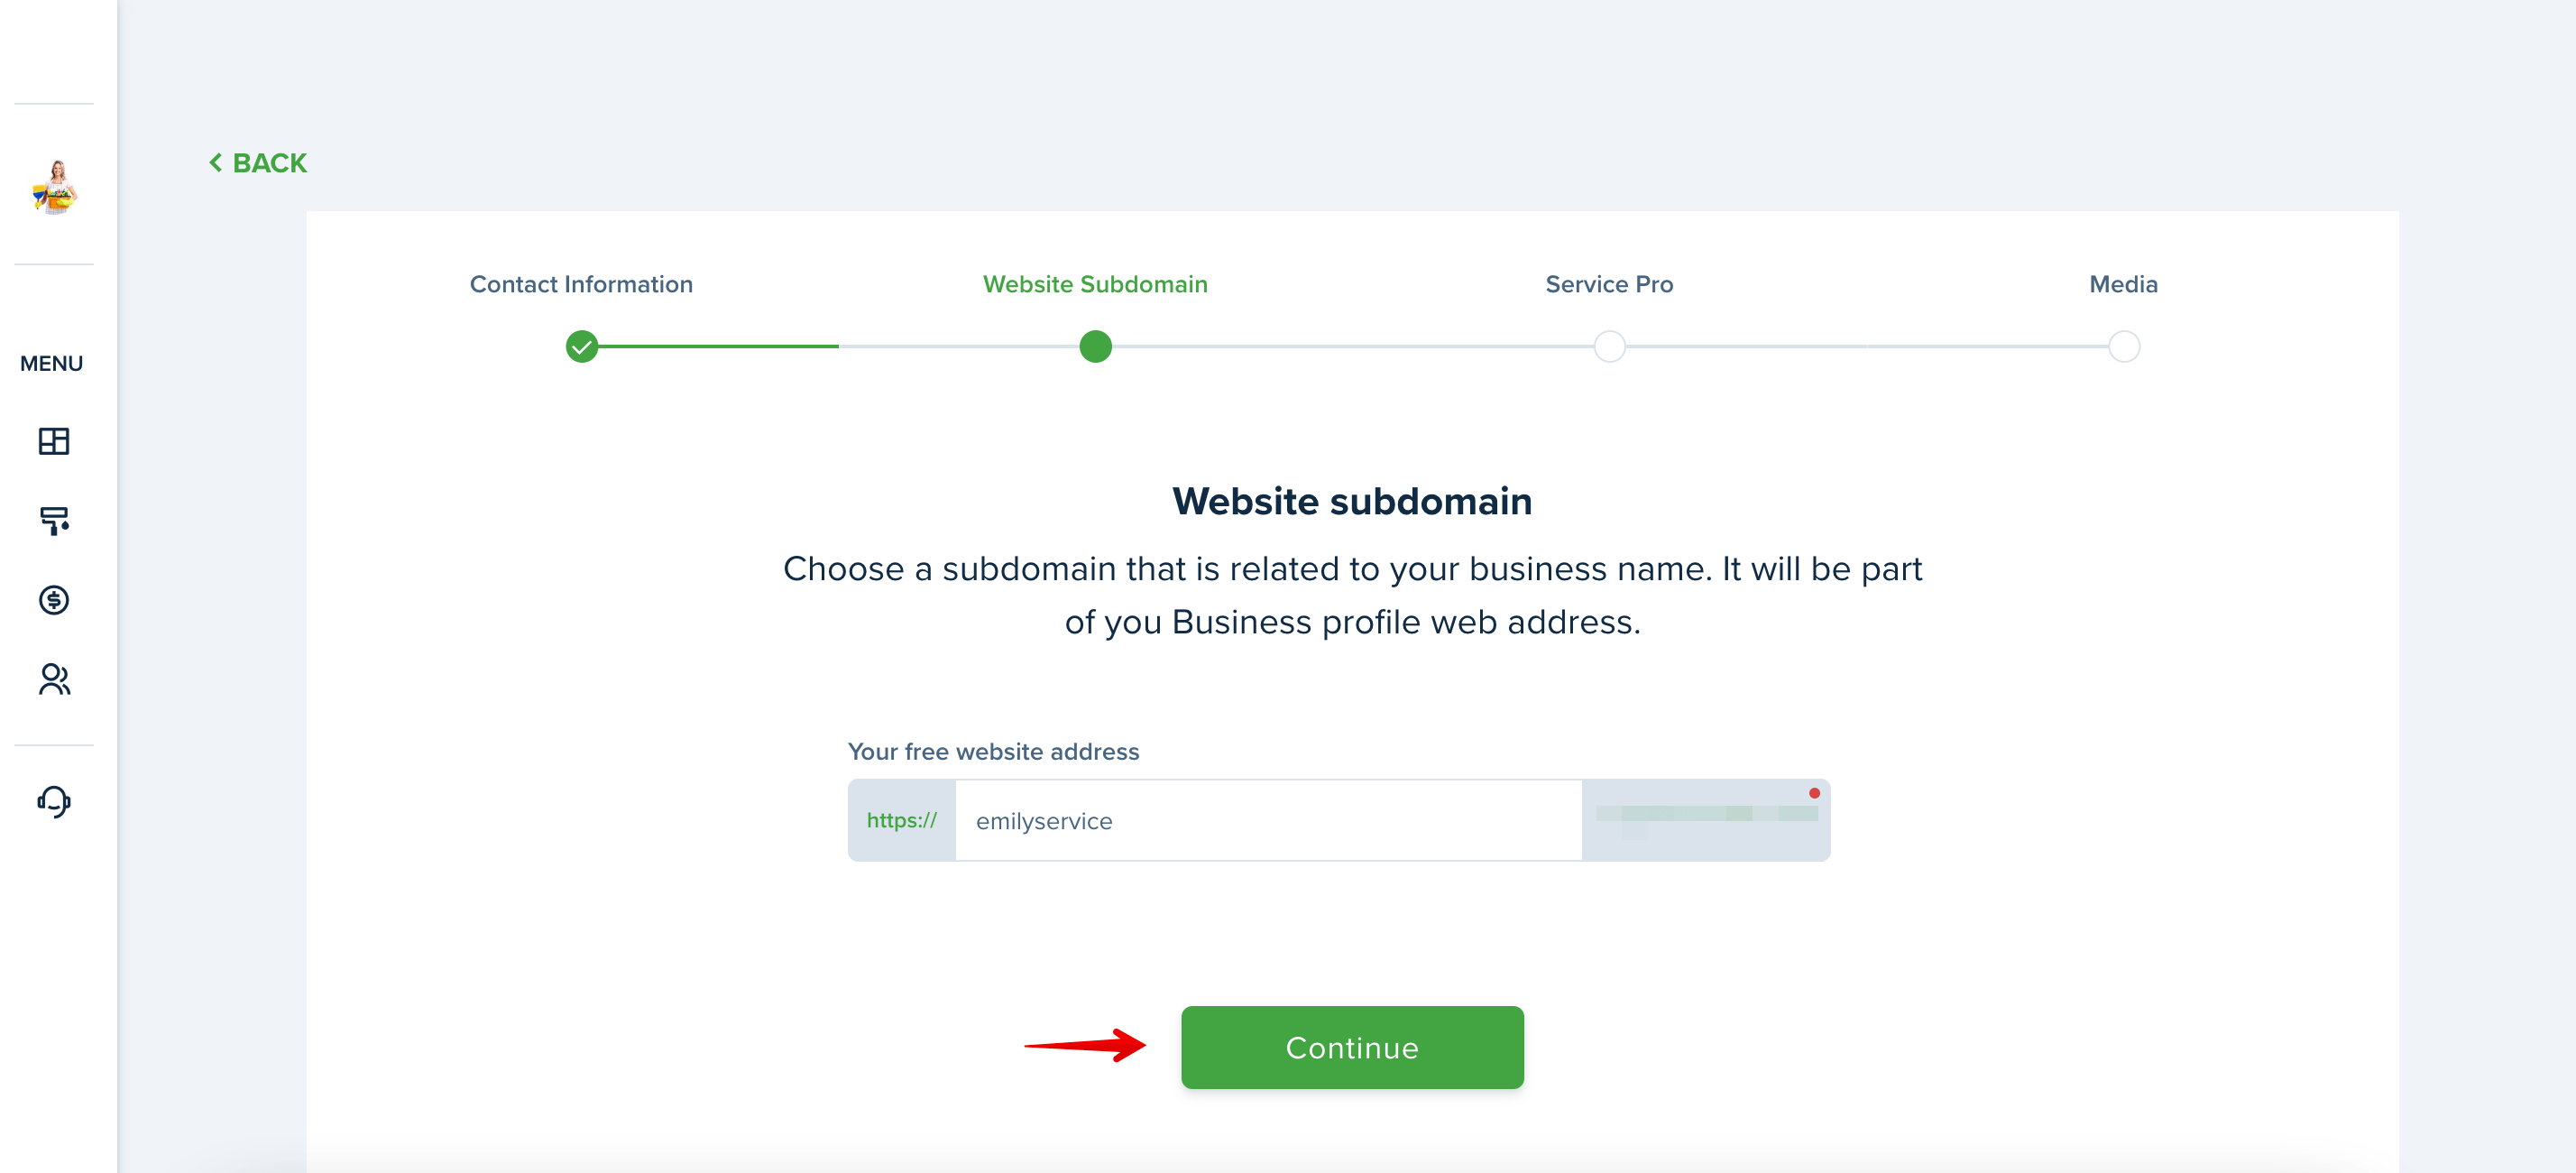This screenshot has height=1173, width=2576.
Task: Go back using the BACK link
Action: pyautogui.click(x=258, y=162)
